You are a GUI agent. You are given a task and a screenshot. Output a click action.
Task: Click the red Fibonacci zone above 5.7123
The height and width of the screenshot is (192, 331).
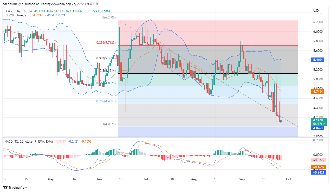point(208,33)
